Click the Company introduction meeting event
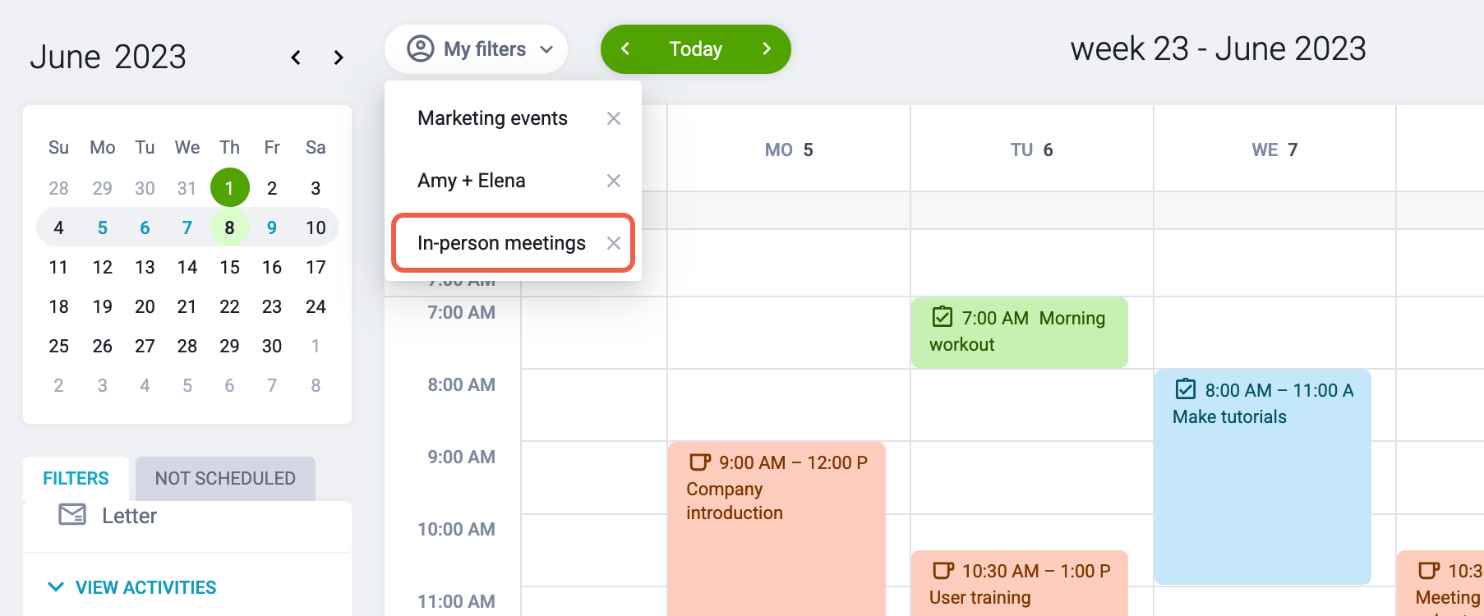Screen dimensions: 1484x616 pos(777,526)
